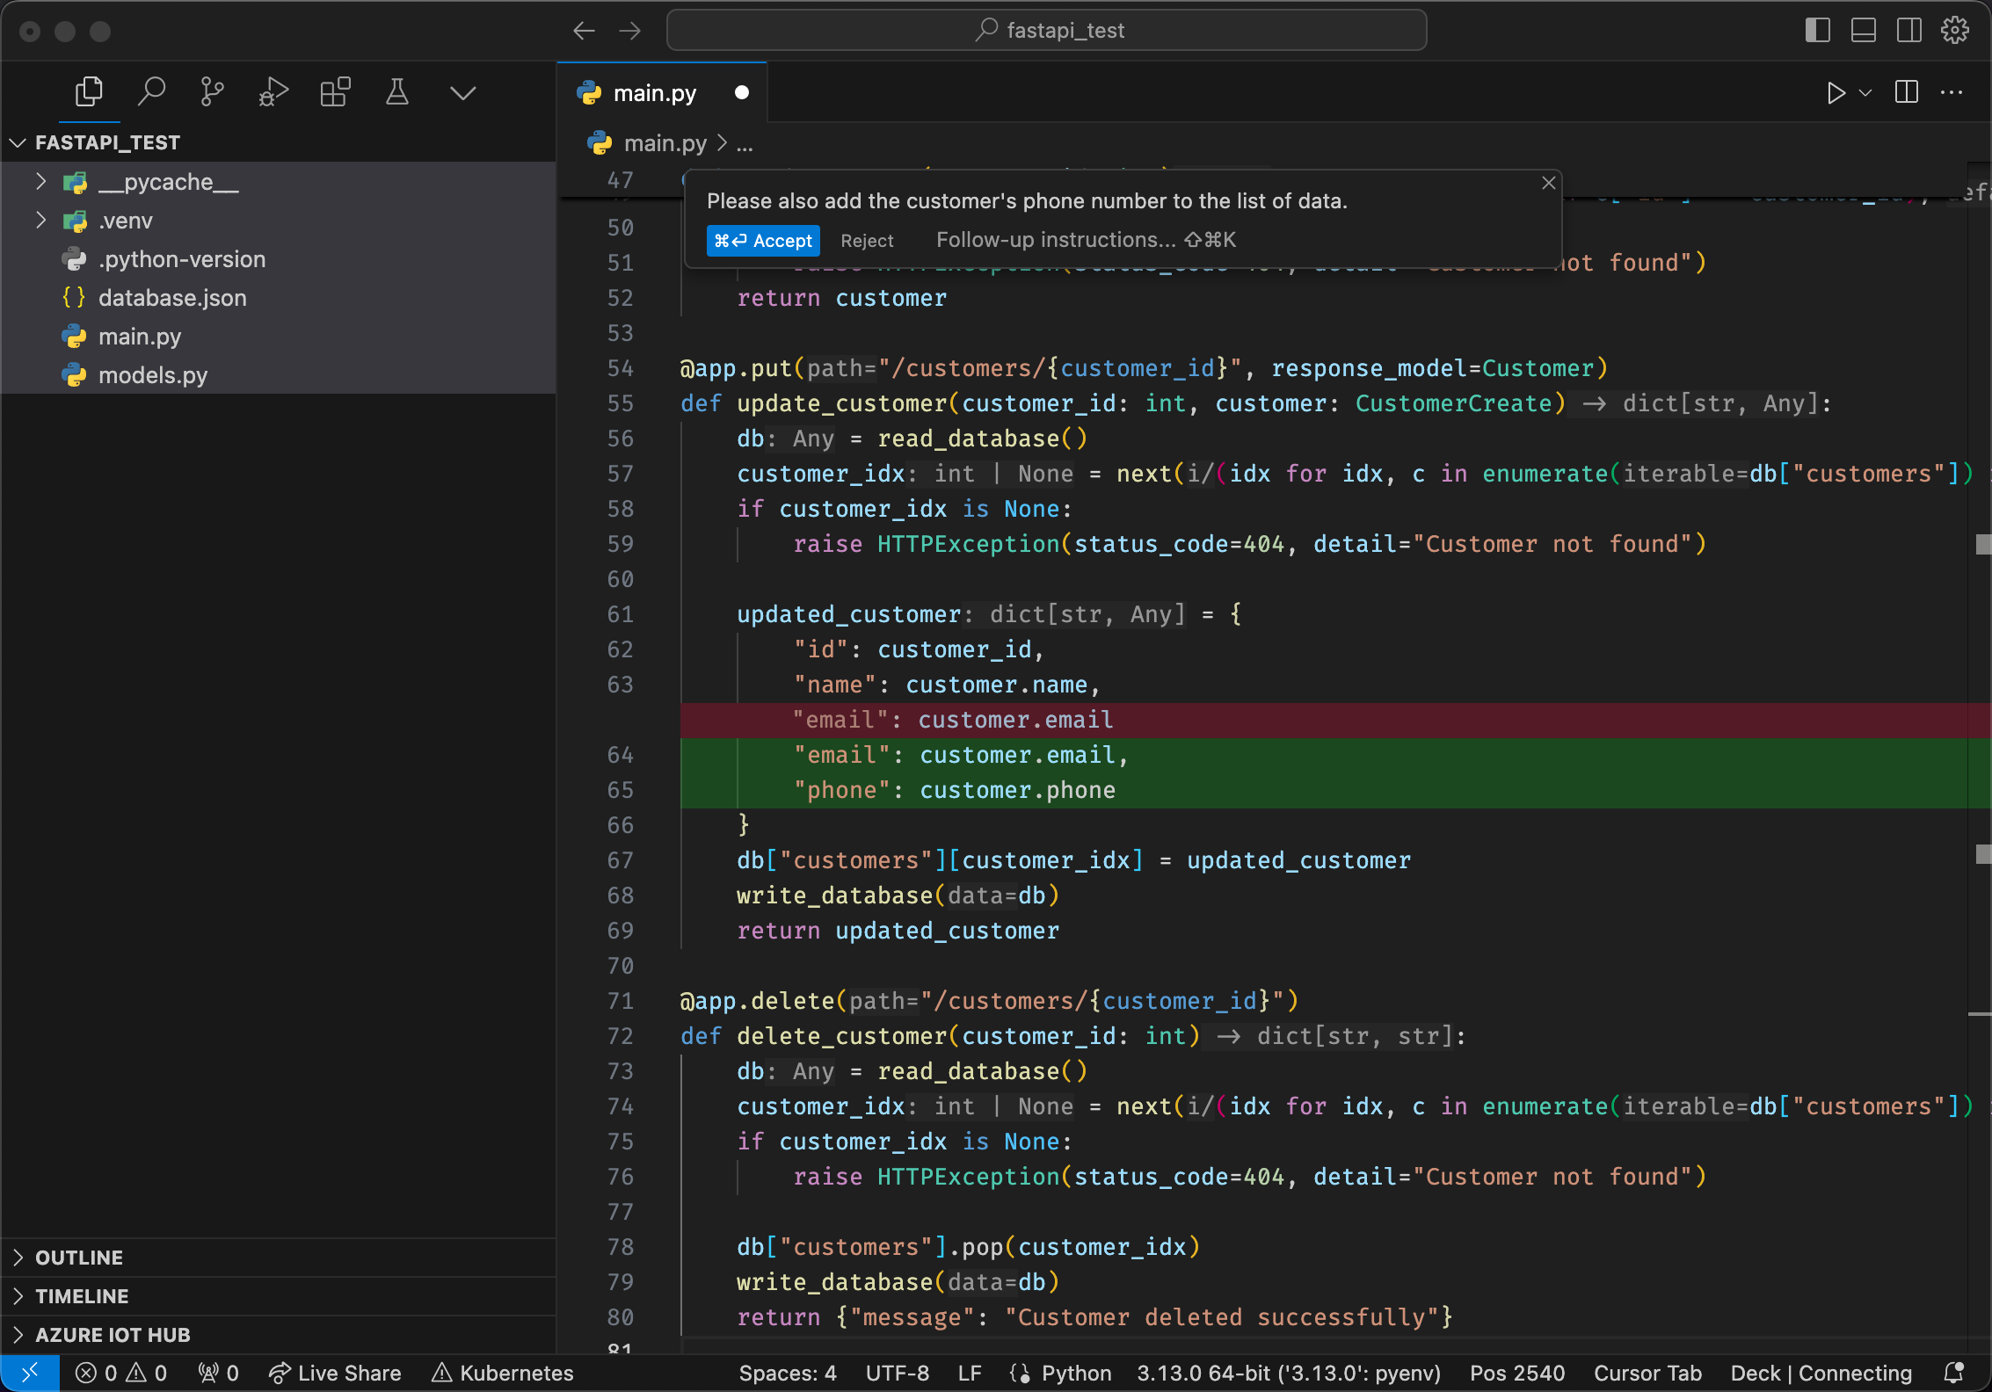
Task: Open the Source Control view
Action: [x=211, y=91]
